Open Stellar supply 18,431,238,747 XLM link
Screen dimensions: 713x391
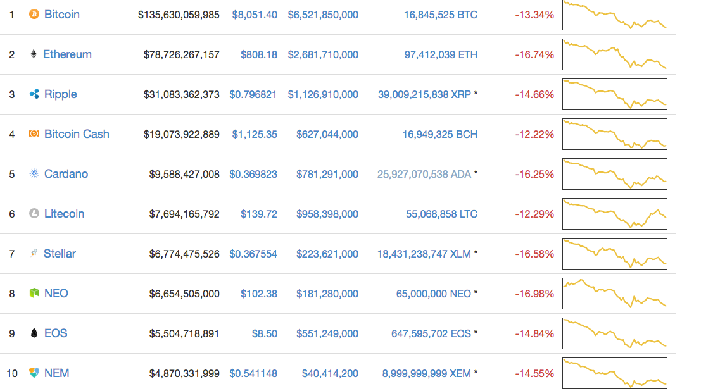424,254
